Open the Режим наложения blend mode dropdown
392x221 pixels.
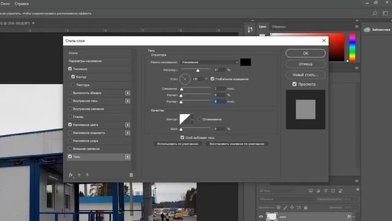point(209,62)
